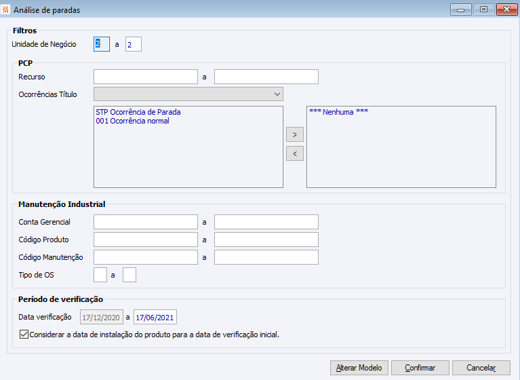Viewport: 520px width, 380px height.
Task: Click the starting Código Manutenção field
Action: pyautogui.click(x=146, y=257)
